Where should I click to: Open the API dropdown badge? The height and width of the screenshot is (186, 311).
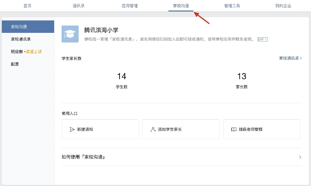pyautogui.click(x=263, y=39)
